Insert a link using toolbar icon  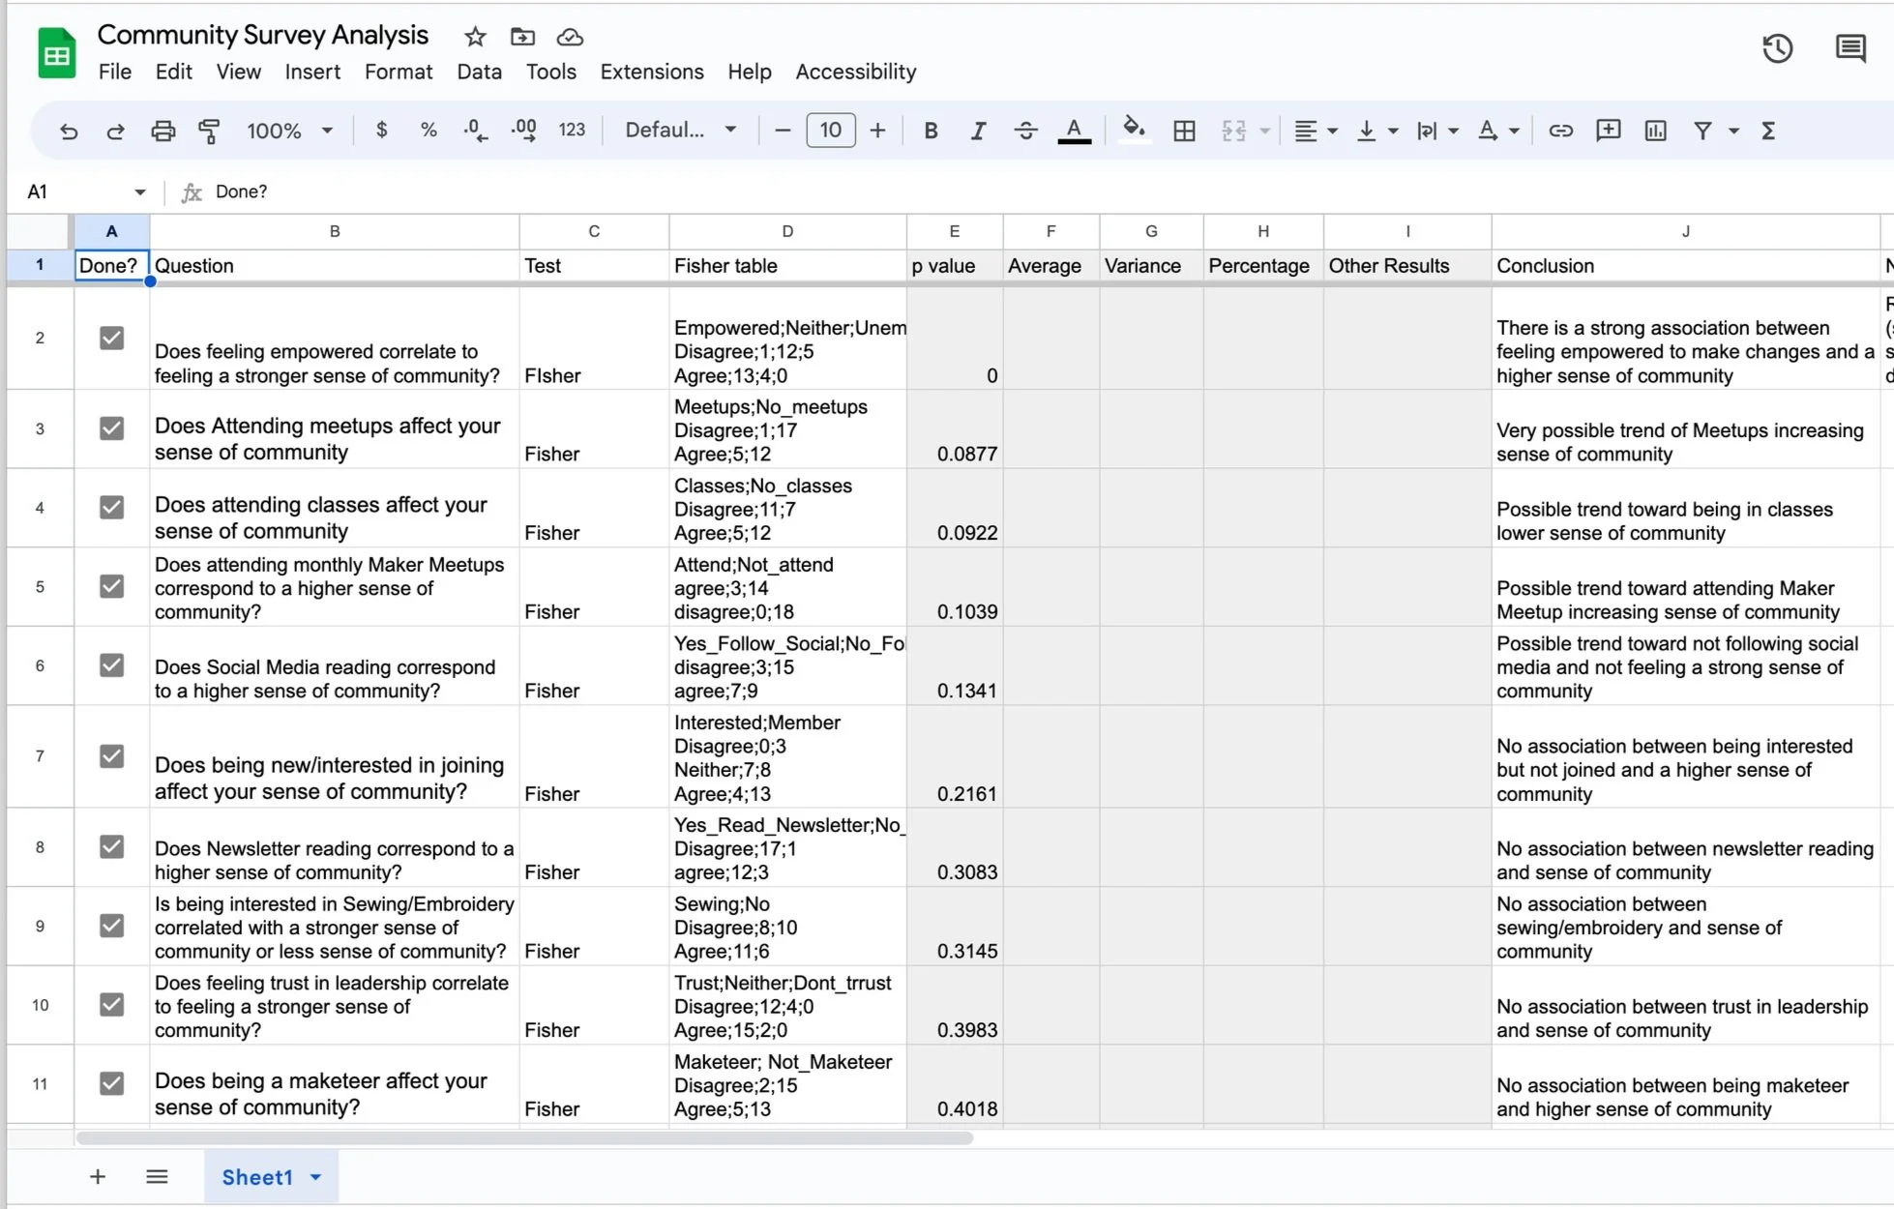click(1560, 131)
